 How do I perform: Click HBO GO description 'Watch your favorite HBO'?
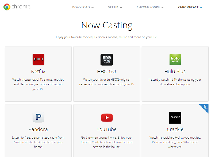pyautogui.click(x=107, y=82)
